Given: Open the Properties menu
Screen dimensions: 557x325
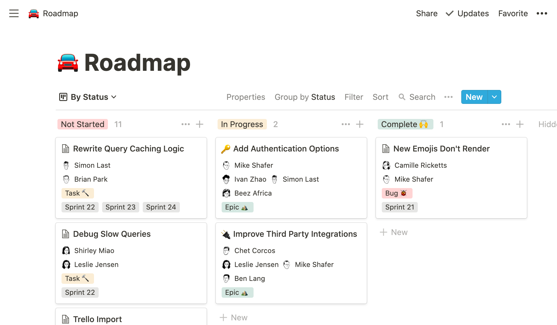Looking at the screenshot, I should (x=246, y=97).
